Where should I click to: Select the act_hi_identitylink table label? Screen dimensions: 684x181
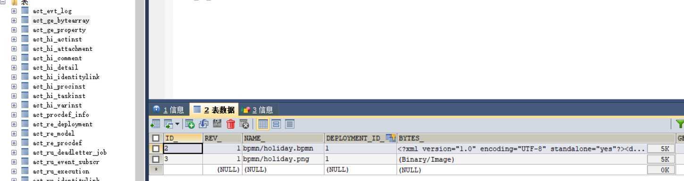pos(66,77)
